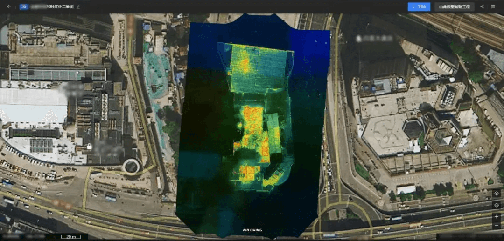Recenter the map with the locate target icon
Image resolution: width=504 pixels, height=241 pixels.
click(x=496, y=194)
